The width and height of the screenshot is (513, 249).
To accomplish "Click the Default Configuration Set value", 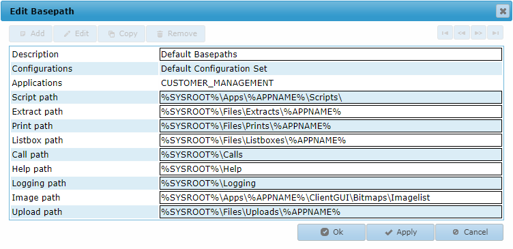I will pos(214,69).
